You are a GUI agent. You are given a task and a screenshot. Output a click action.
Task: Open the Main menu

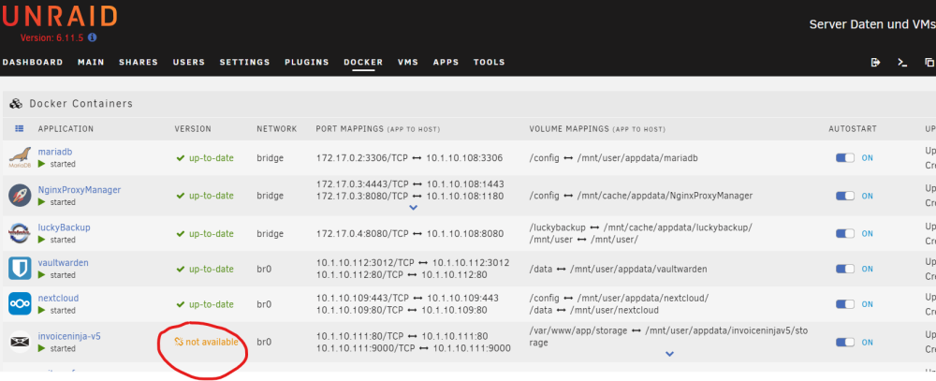pyautogui.click(x=91, y=62)
